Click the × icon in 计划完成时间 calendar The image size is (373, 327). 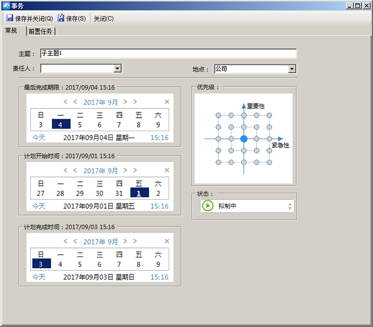167,242
